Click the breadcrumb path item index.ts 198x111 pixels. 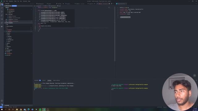[45, 6]
